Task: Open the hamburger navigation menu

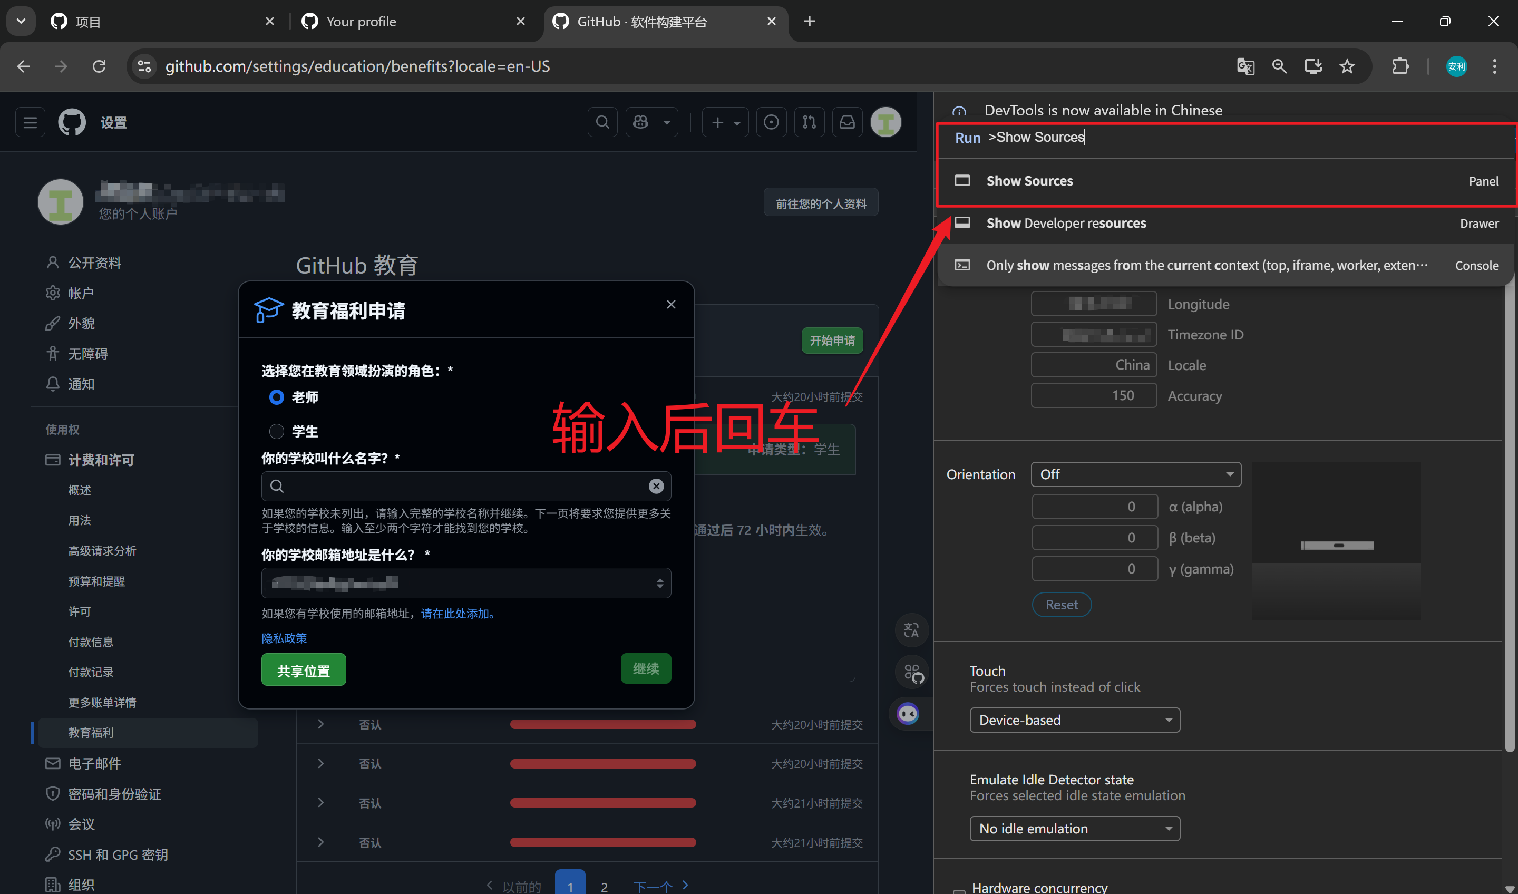Action: click(x=30, y=122)
